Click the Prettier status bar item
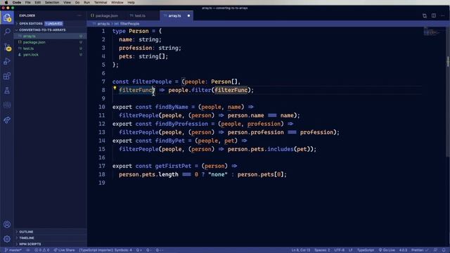 [x=420, y=250]
